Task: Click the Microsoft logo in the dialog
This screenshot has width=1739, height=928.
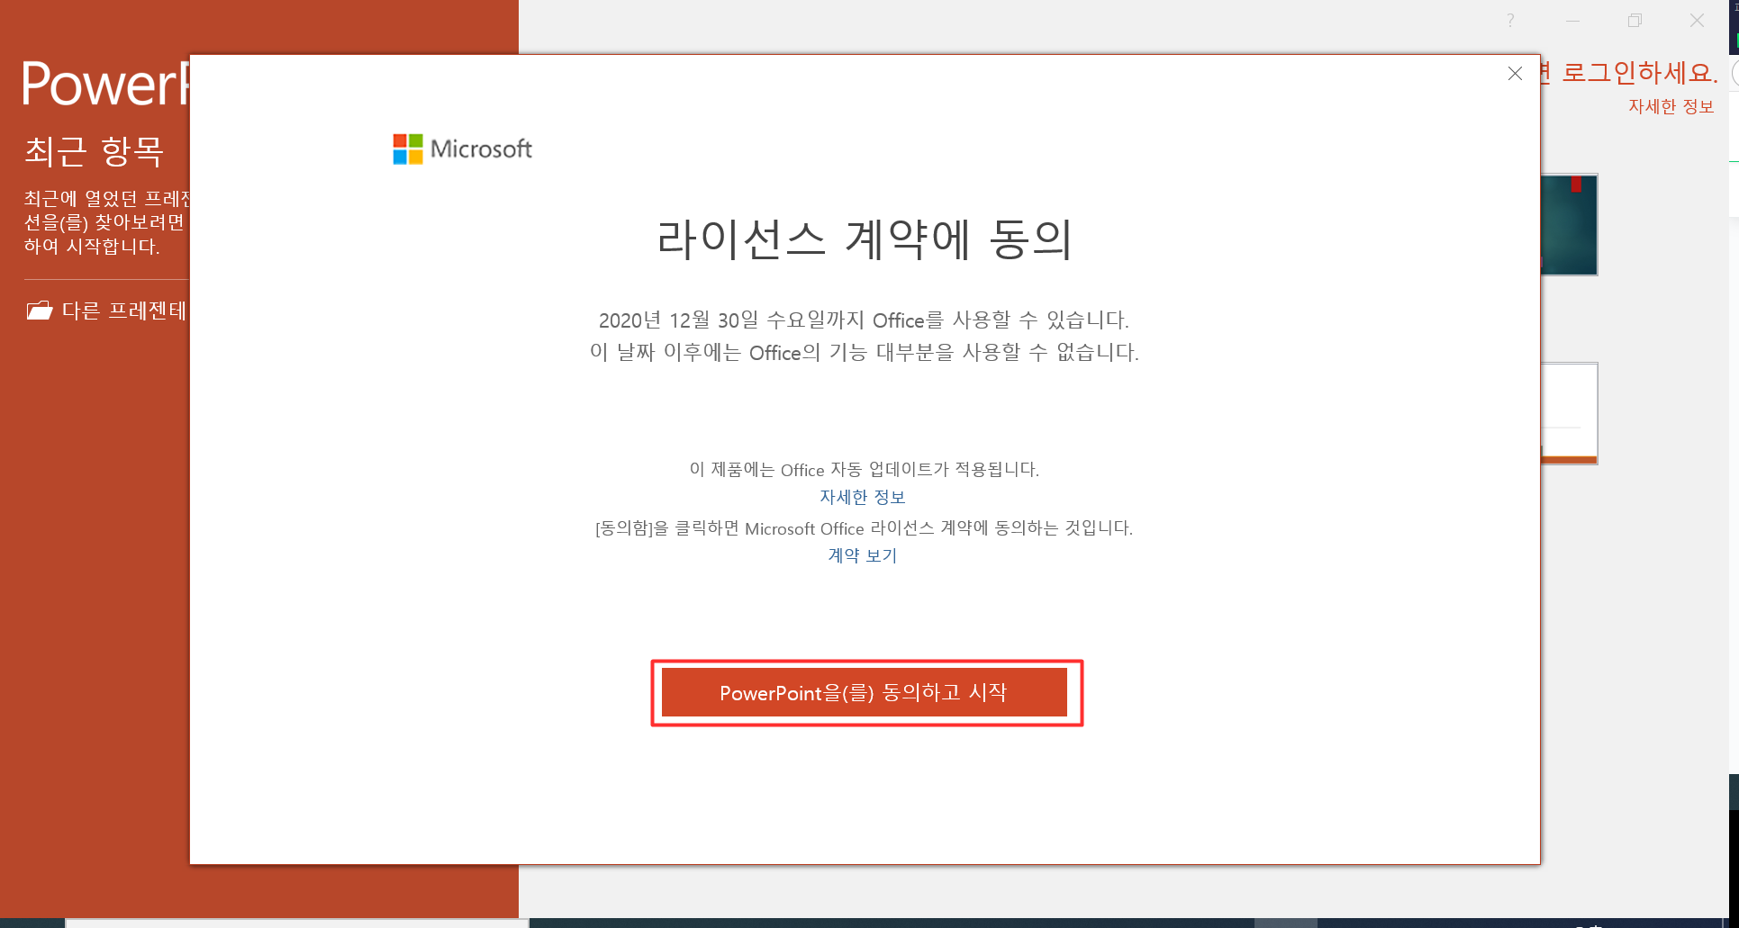Action: 463,149
